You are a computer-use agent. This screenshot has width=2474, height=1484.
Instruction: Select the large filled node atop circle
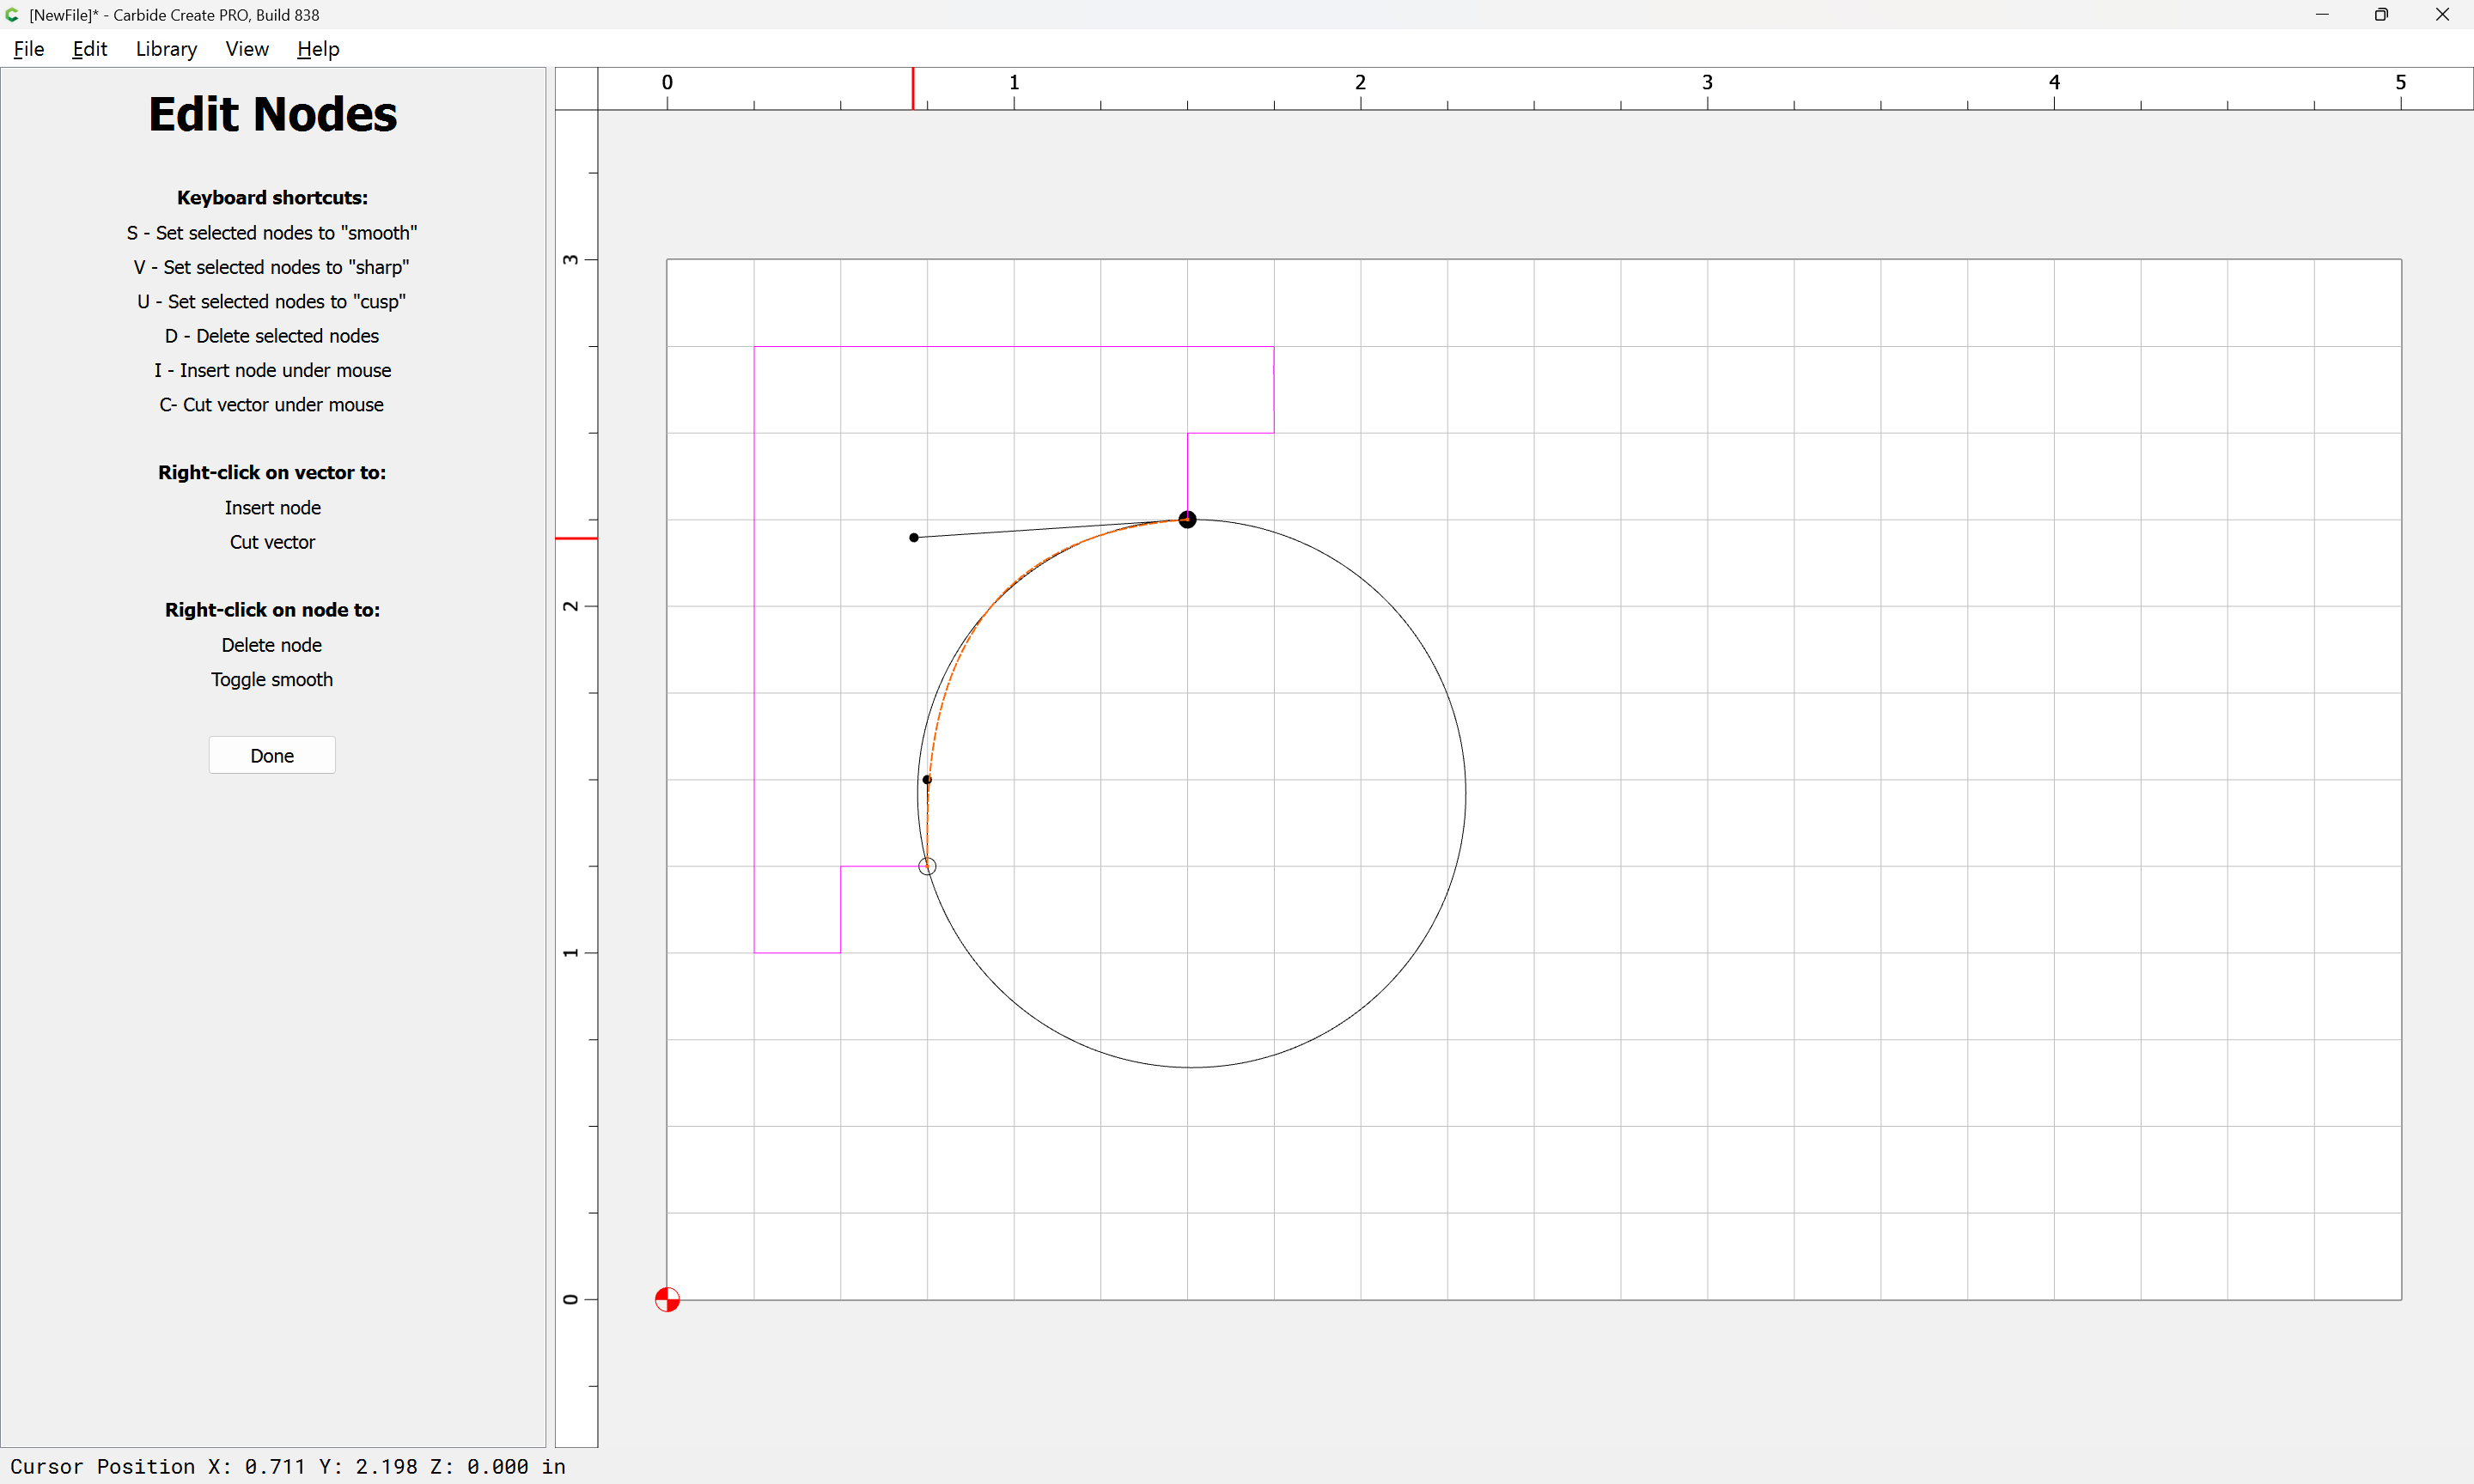coord(1187,520)
